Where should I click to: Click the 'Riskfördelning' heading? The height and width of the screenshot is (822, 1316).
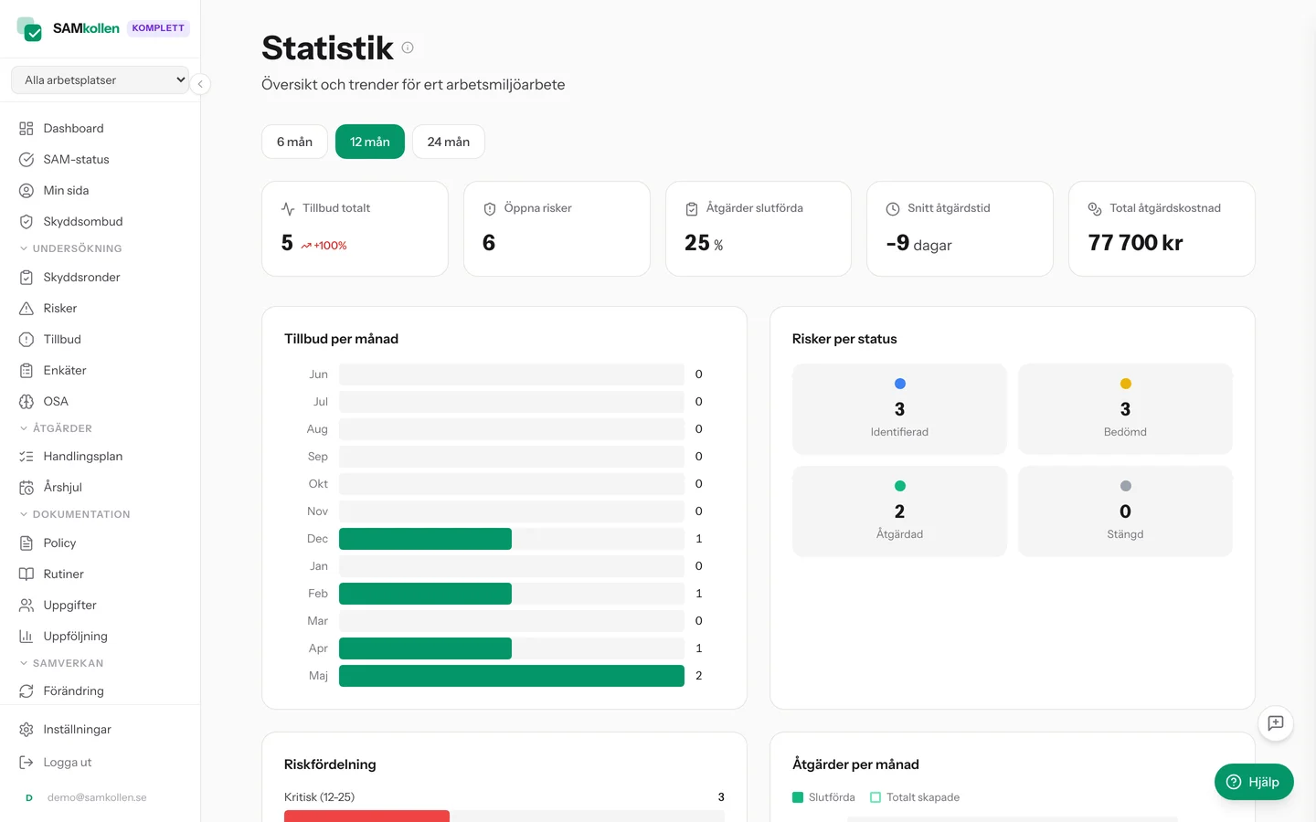[x=330, y=764]
